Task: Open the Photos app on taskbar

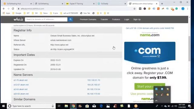Action: click(x=108, y=106)
